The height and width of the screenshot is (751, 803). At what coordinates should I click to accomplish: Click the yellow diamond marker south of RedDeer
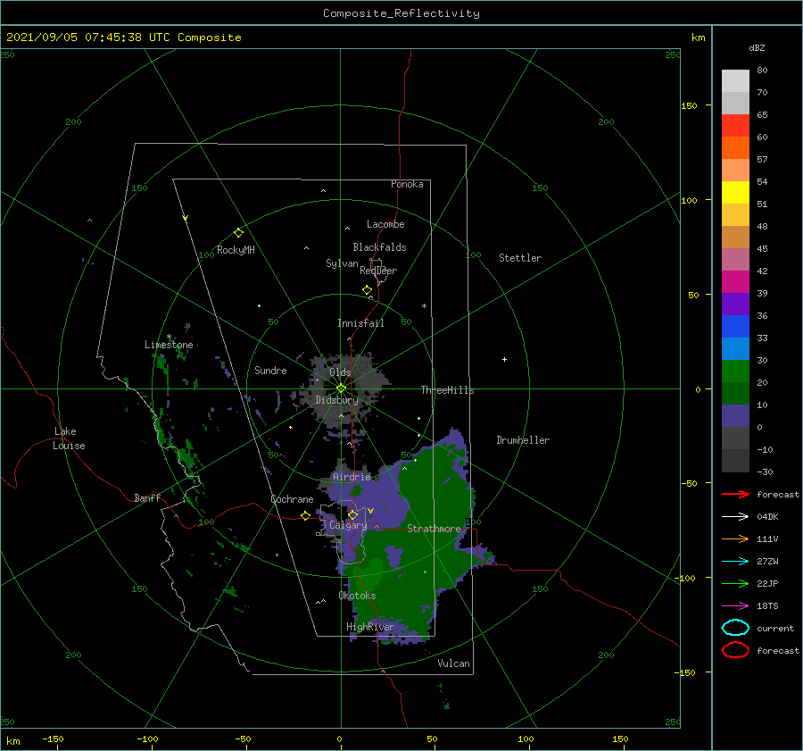(367, 290)
